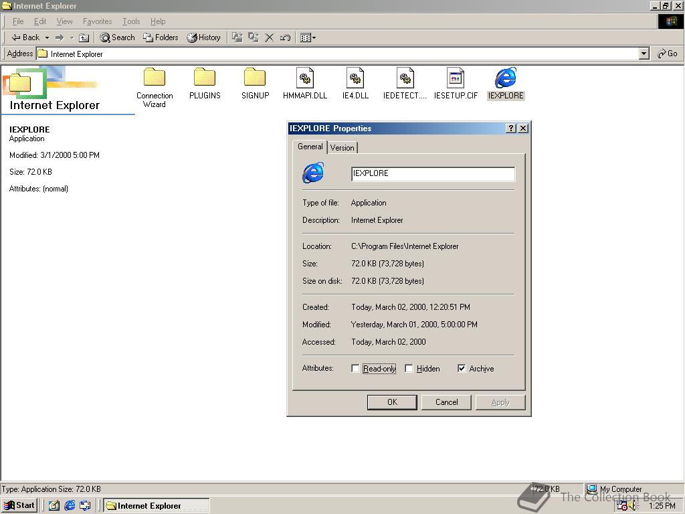Click the IEXPLORE file name field

coord(433,173)
